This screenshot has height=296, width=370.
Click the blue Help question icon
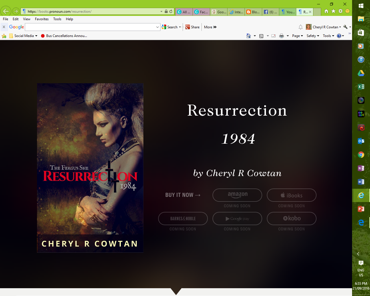coord(339,36)
